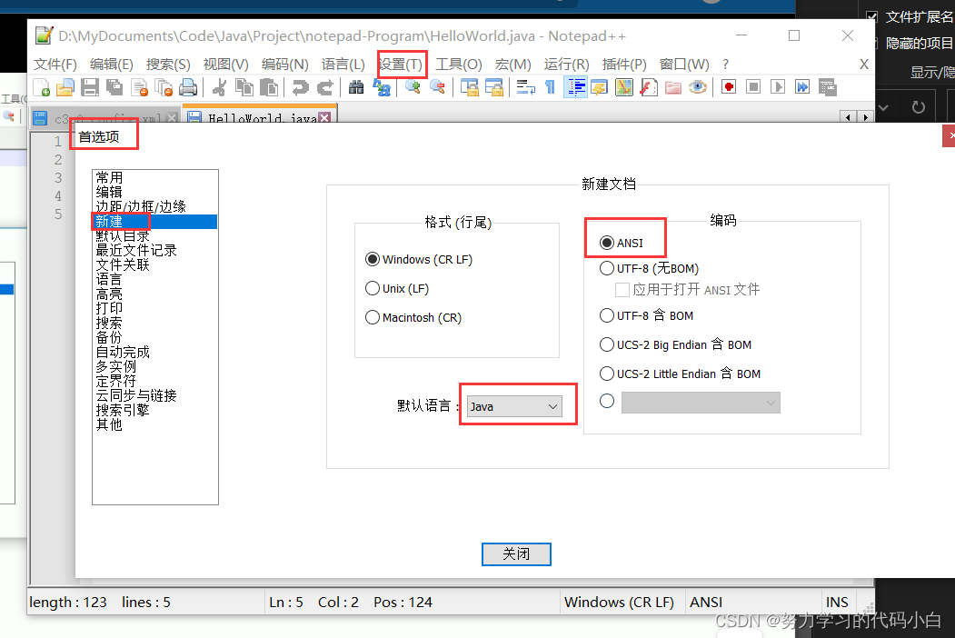The image size is (955, 638).
Task: Select UCS-2 Little Endian 含 BOM option
Action: (680, 374)
